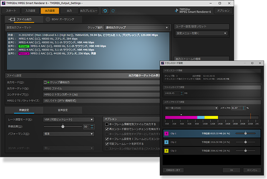The height and width of the screenshot is (179, 267).
Task: Click the white marker above media size bar
Action: 181,114
